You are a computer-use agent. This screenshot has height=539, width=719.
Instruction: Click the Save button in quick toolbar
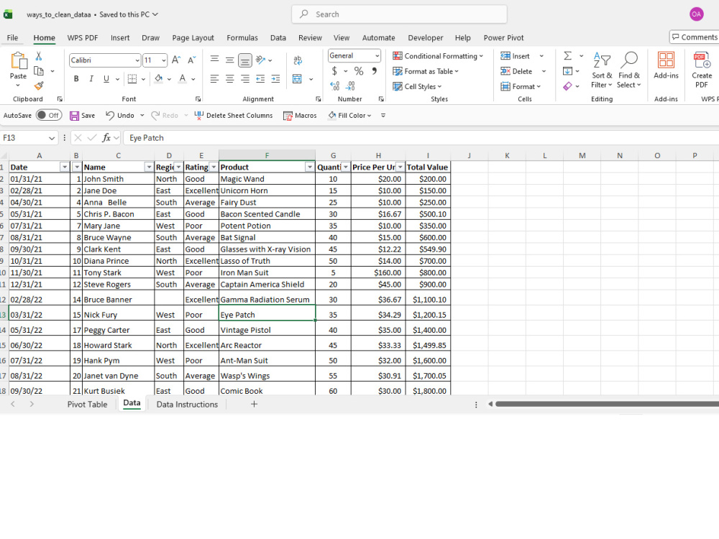(x=83, y=116)
